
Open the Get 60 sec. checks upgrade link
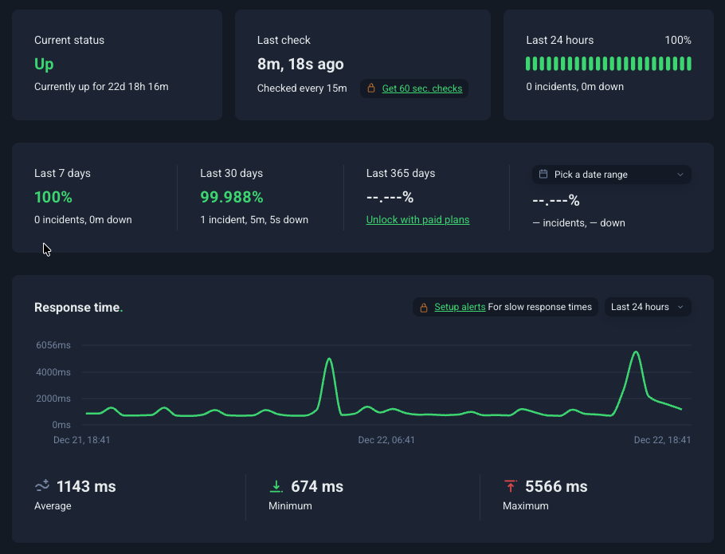[421, 89]
